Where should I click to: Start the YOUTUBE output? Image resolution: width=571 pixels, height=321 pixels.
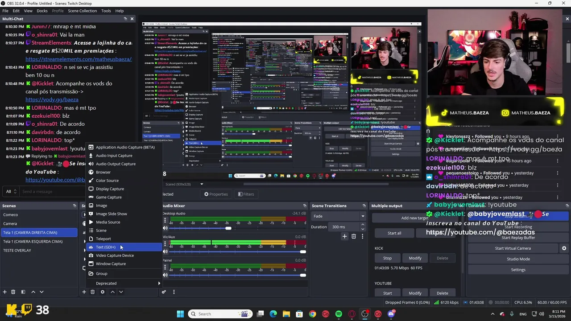[387, 293]
